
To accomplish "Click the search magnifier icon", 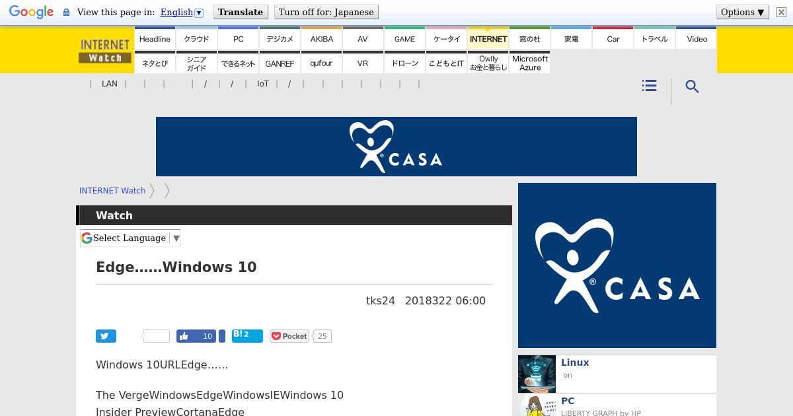I will (x=692, y=87).
